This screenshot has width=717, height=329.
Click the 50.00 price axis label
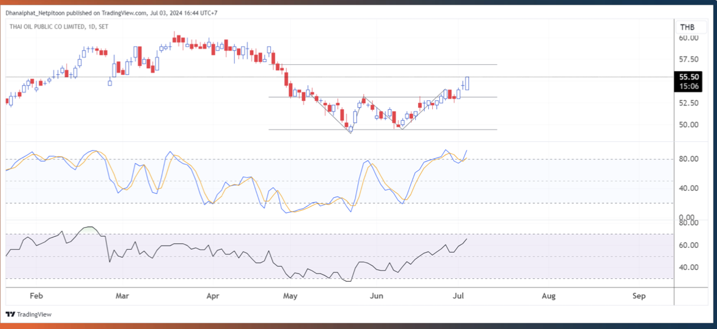click(688, 125)
